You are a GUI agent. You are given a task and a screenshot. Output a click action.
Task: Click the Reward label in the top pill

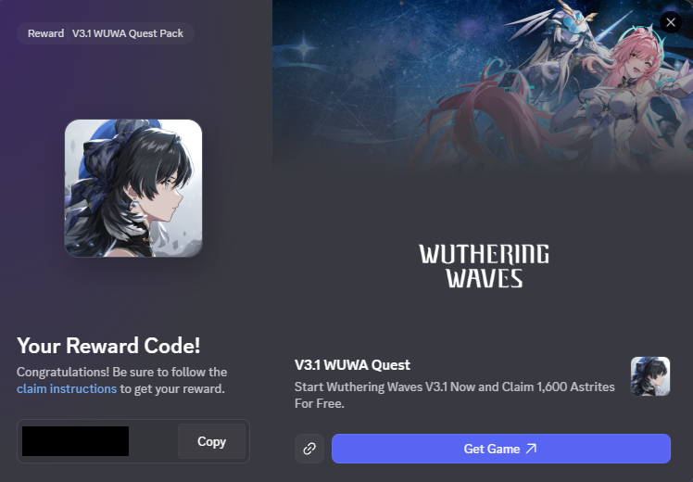46,33
